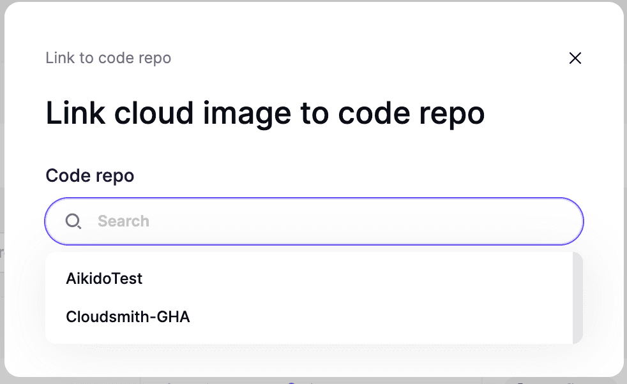The image size is (627, 384).
Task: Click empty space right of Cloudsmith-GHA row
Action: click(x=383, y=316)
